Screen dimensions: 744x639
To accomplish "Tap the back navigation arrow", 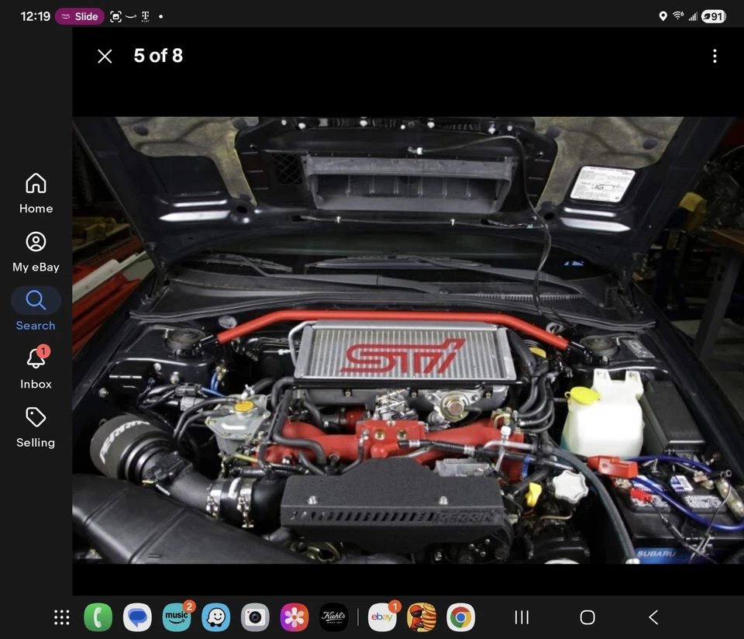I will (x=653, y=617).
